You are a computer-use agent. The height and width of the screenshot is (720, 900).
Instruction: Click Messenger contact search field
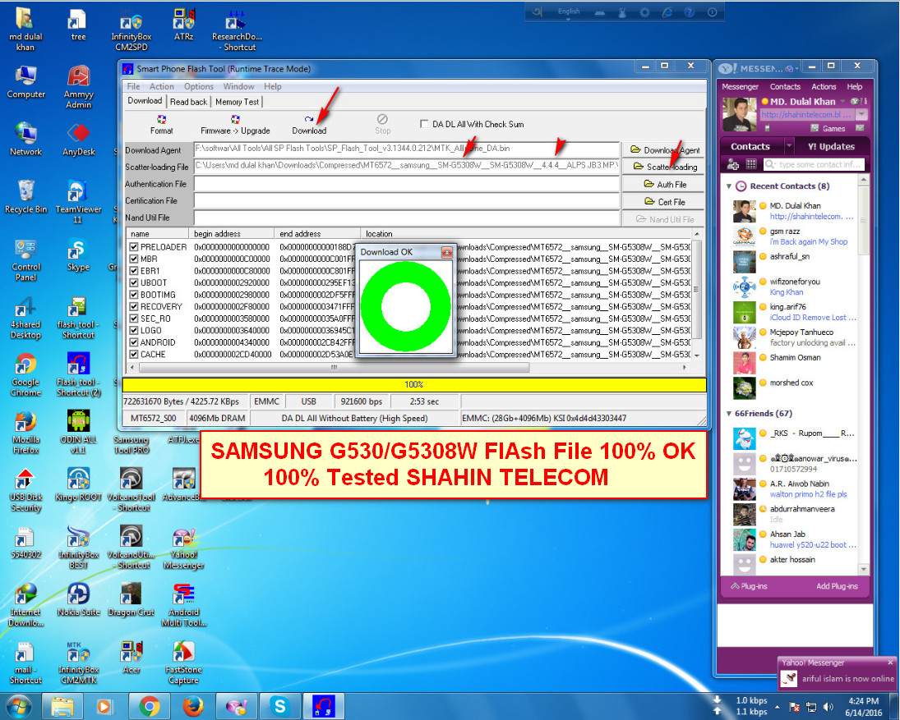(x=814, y=164)
